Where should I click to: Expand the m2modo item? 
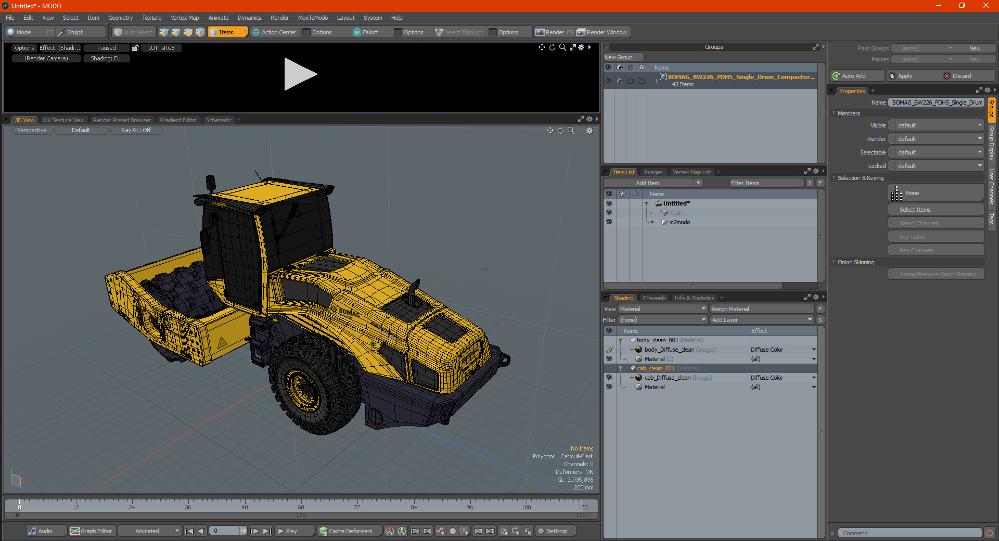[653, 222]
